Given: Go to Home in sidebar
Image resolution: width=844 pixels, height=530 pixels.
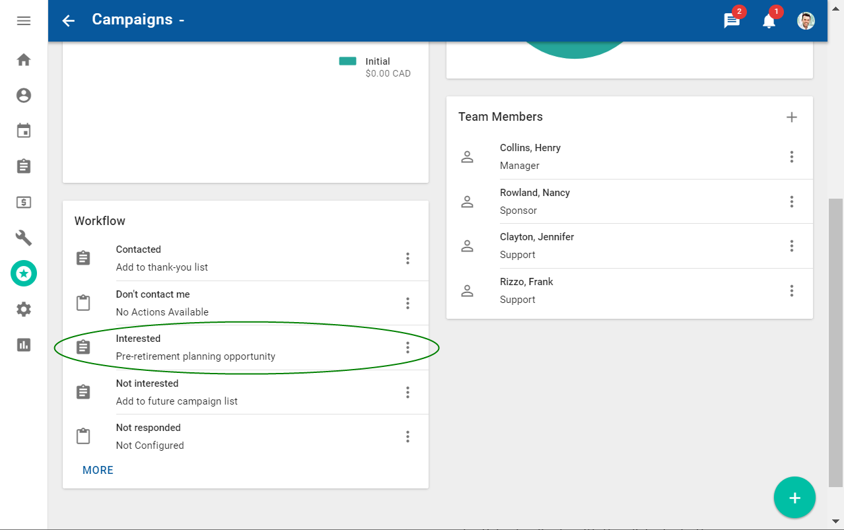Looking at the screenshot, I should point(24,60).
